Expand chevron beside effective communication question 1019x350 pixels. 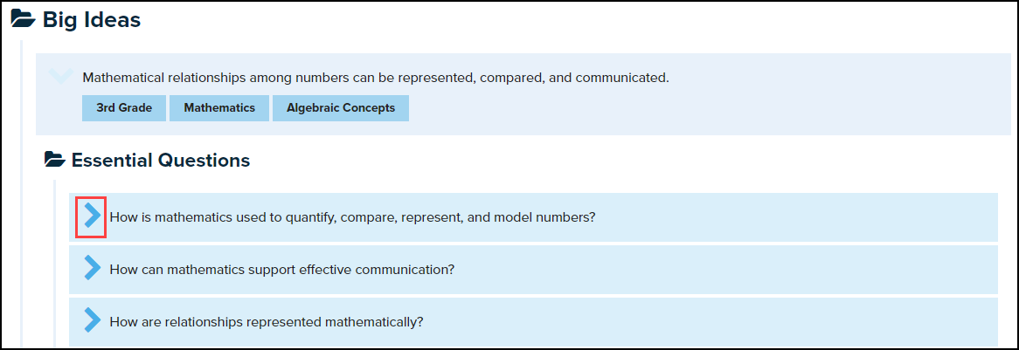click(92, 269)
